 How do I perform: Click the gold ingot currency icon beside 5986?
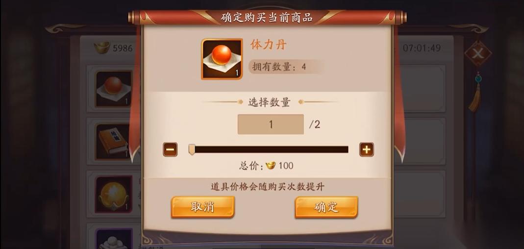[102, 48]
